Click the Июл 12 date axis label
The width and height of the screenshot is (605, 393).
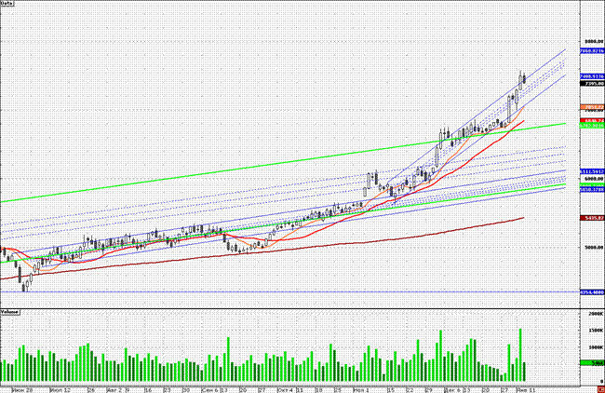tap(60, 390)
